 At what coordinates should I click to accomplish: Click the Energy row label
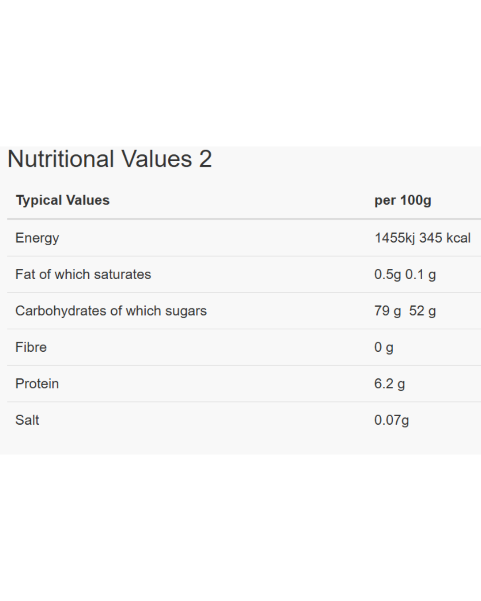[x=37, y=238]
